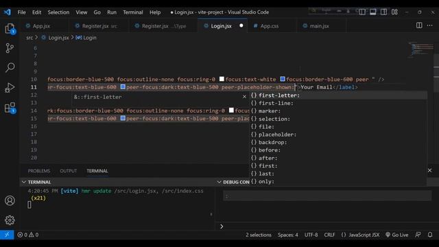Select the first-letter: suggestion

pyautogui.click(x=338, y=95)
